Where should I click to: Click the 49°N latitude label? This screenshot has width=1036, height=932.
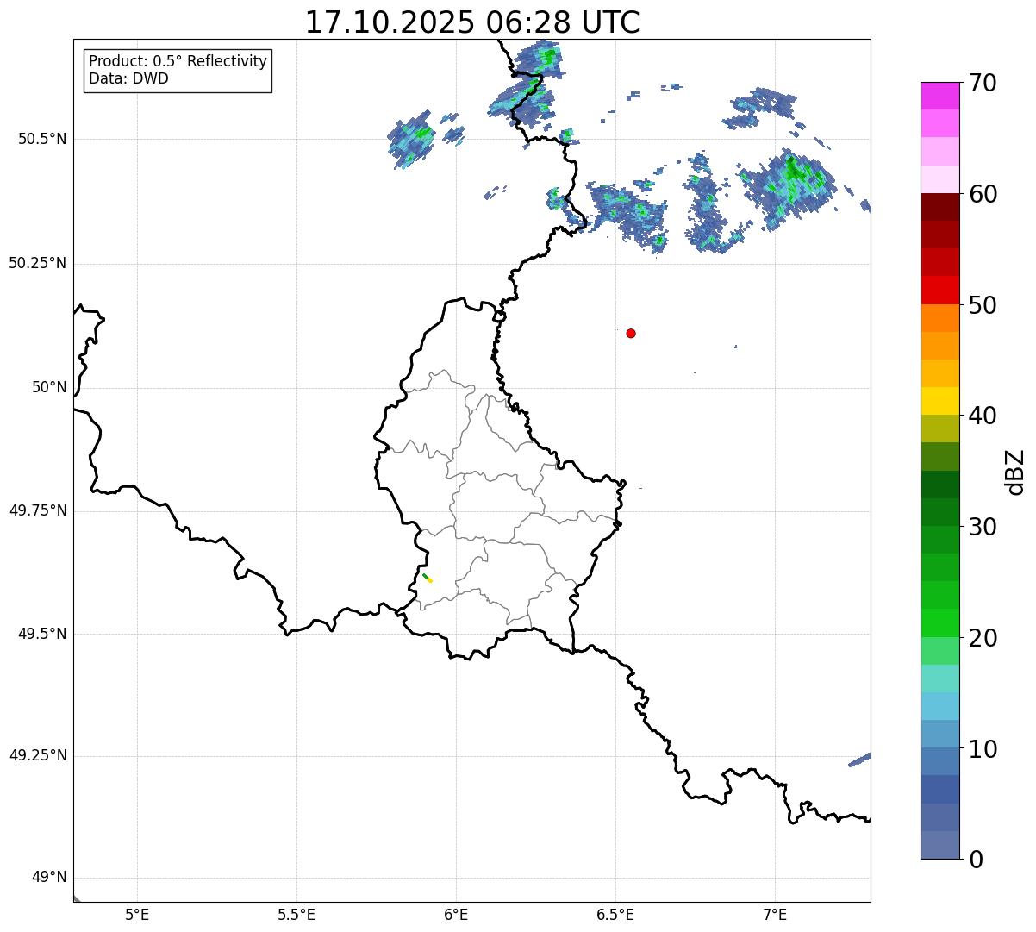pos(49,878)
